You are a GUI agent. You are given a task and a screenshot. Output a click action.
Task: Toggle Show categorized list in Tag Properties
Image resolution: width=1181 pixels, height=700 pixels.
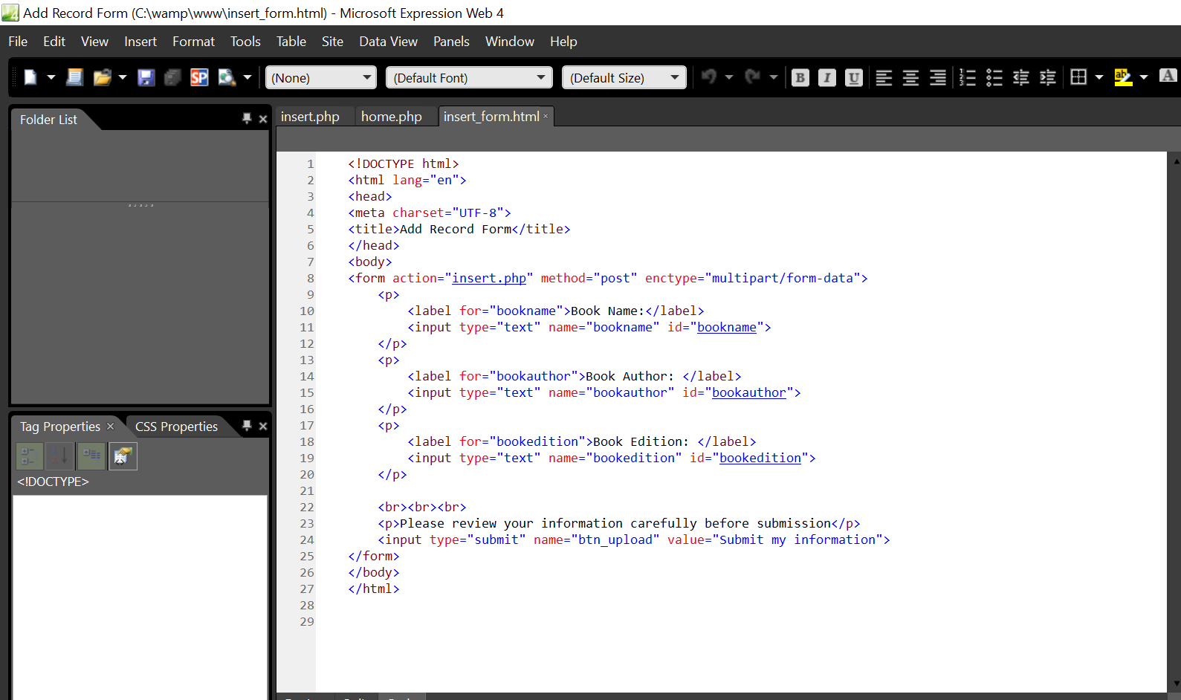(29, 456)
